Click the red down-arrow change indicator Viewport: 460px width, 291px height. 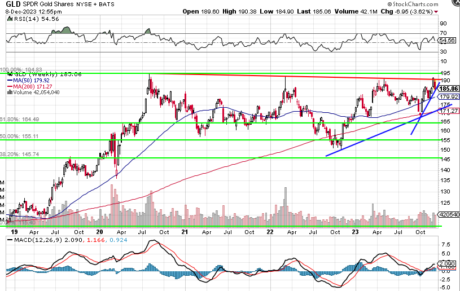[x=436, y=12]
